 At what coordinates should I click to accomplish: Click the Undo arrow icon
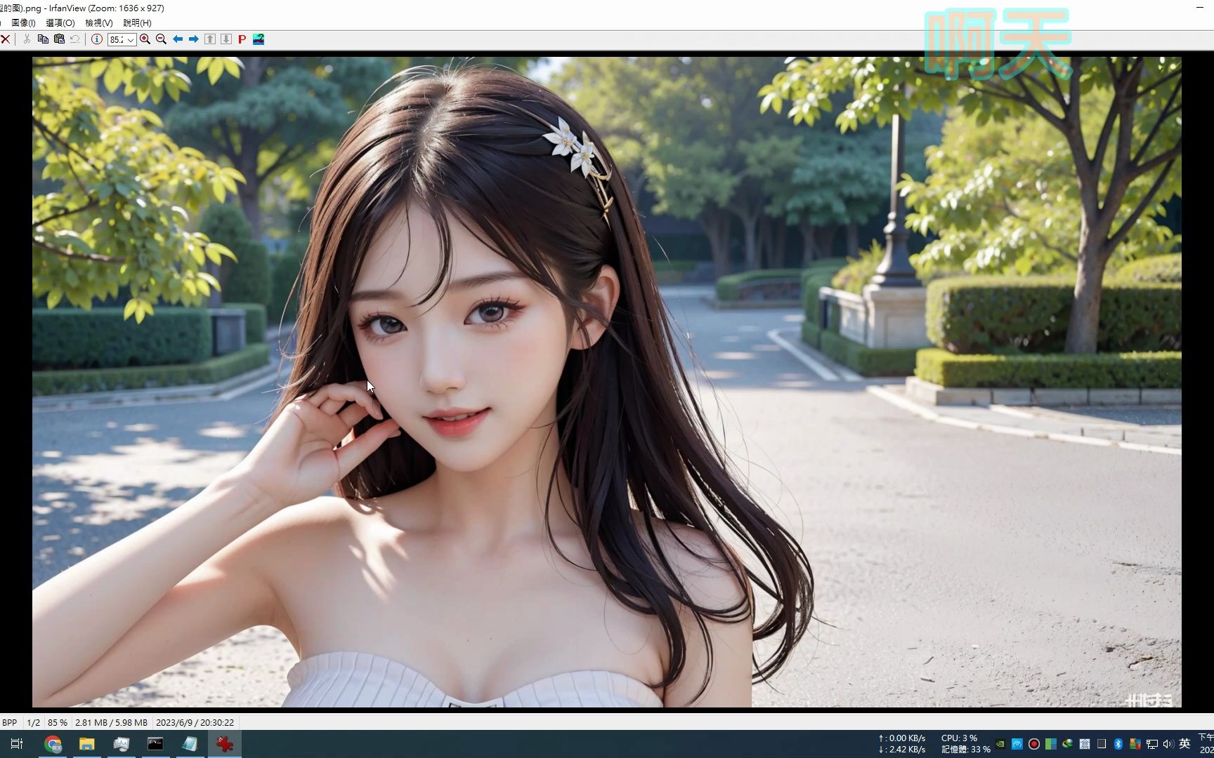(x=75, y=39)
